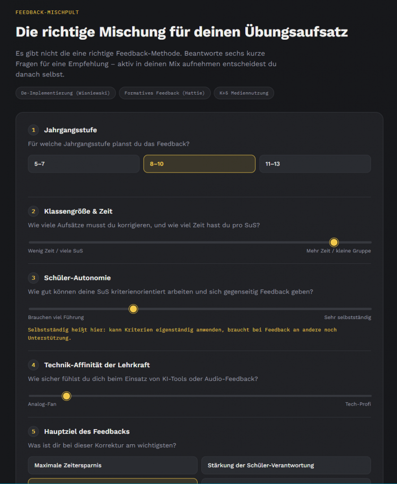Click the Technik-Affinität slider knob
397x484 pixels.
point(66,396)
